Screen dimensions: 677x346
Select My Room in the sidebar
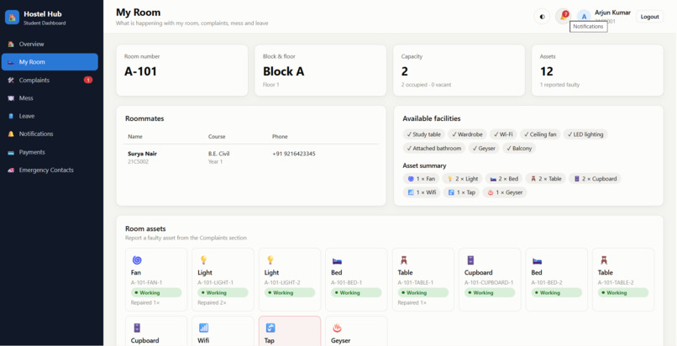tap(50, 62)
